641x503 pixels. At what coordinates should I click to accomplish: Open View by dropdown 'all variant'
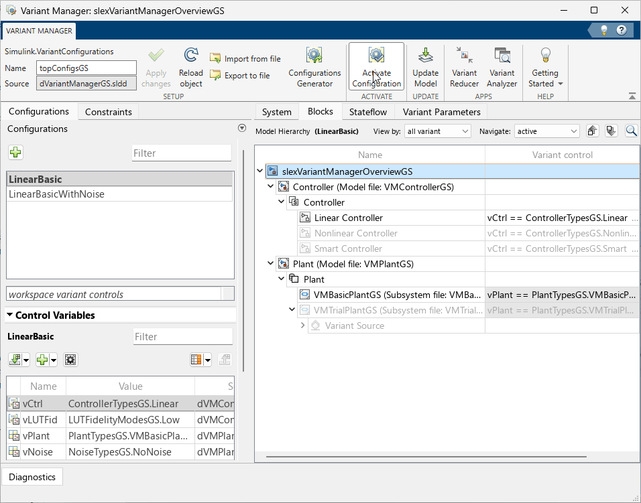pyautogui.click(x=437, y=131)
